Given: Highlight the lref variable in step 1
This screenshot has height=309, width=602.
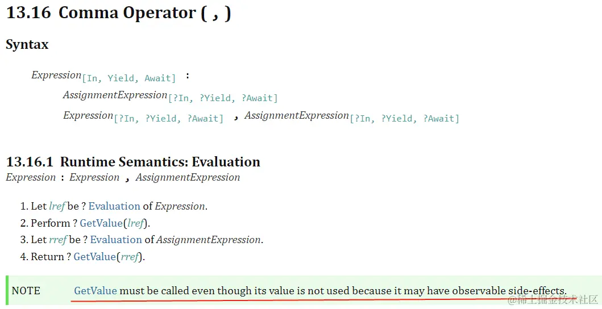Looking at the screenshot, I should [57, 206].
